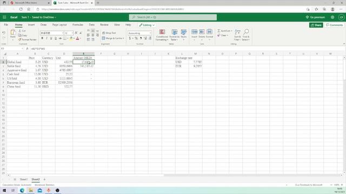Open Excel settings gear icon

pos(332,17)
